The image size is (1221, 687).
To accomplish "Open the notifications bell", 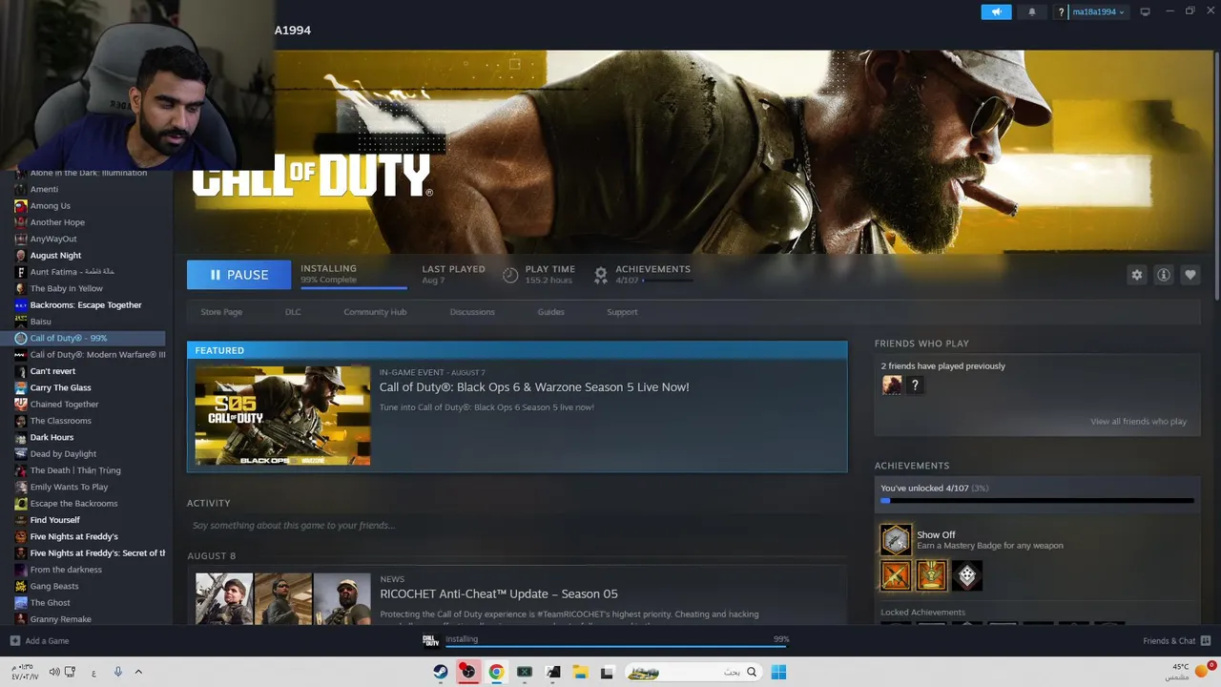I will 1031,11.
